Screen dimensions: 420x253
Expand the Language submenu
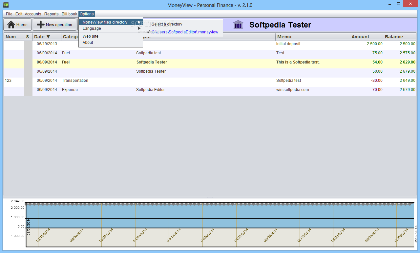[x=111, y=28]
